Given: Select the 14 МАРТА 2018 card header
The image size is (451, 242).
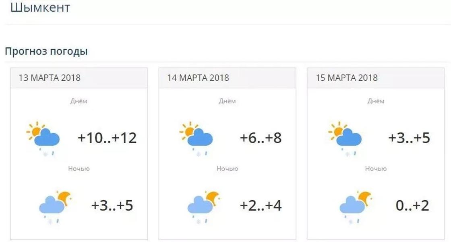Looking at the screenshot, I should click(x=227, y=78).
